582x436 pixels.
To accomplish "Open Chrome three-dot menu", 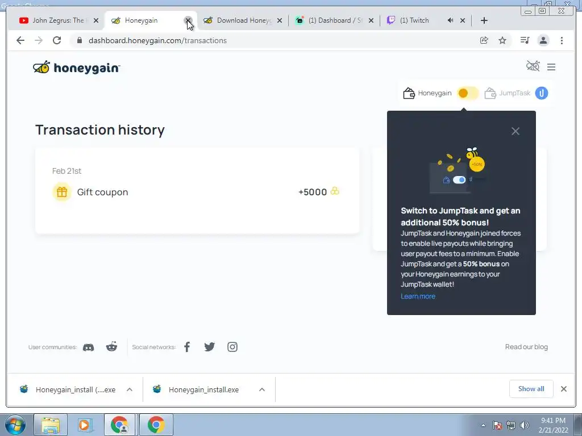I will tap(562, 40).
